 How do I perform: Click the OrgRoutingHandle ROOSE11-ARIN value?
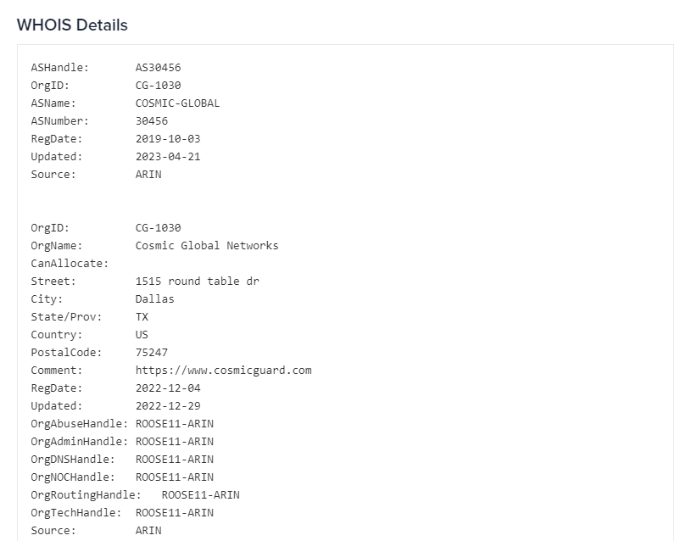pyautogui.click(x=201, y=495)
